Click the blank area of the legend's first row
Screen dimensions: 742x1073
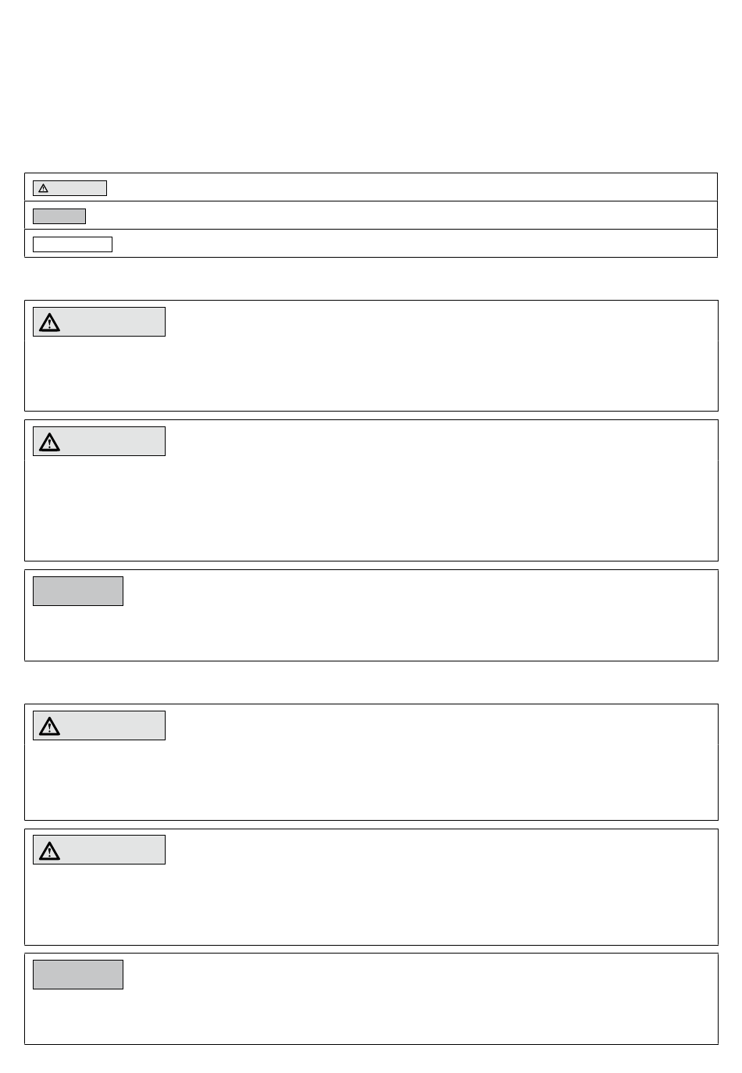[410, 188]
